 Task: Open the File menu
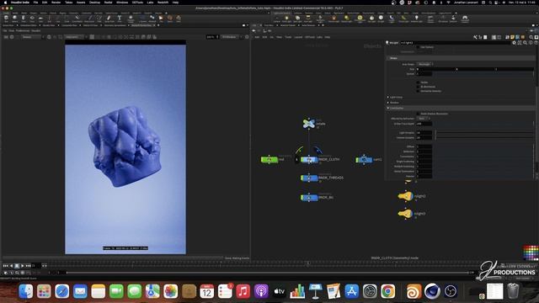point(35,2)
